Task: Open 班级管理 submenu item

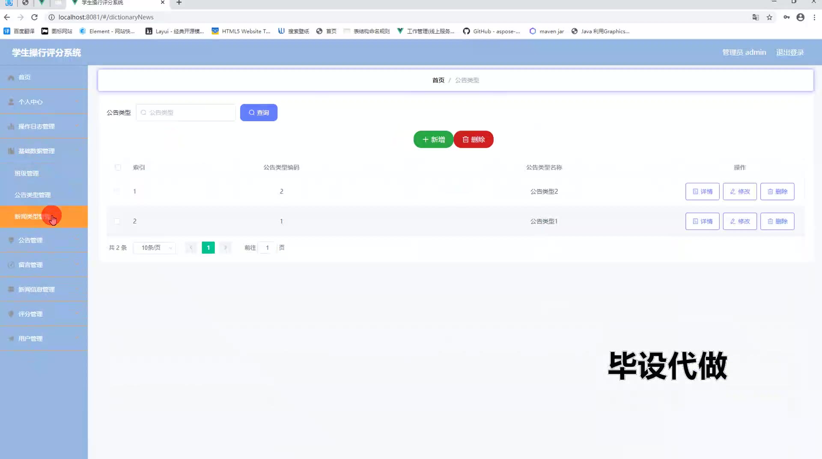Action: point(44,173)
